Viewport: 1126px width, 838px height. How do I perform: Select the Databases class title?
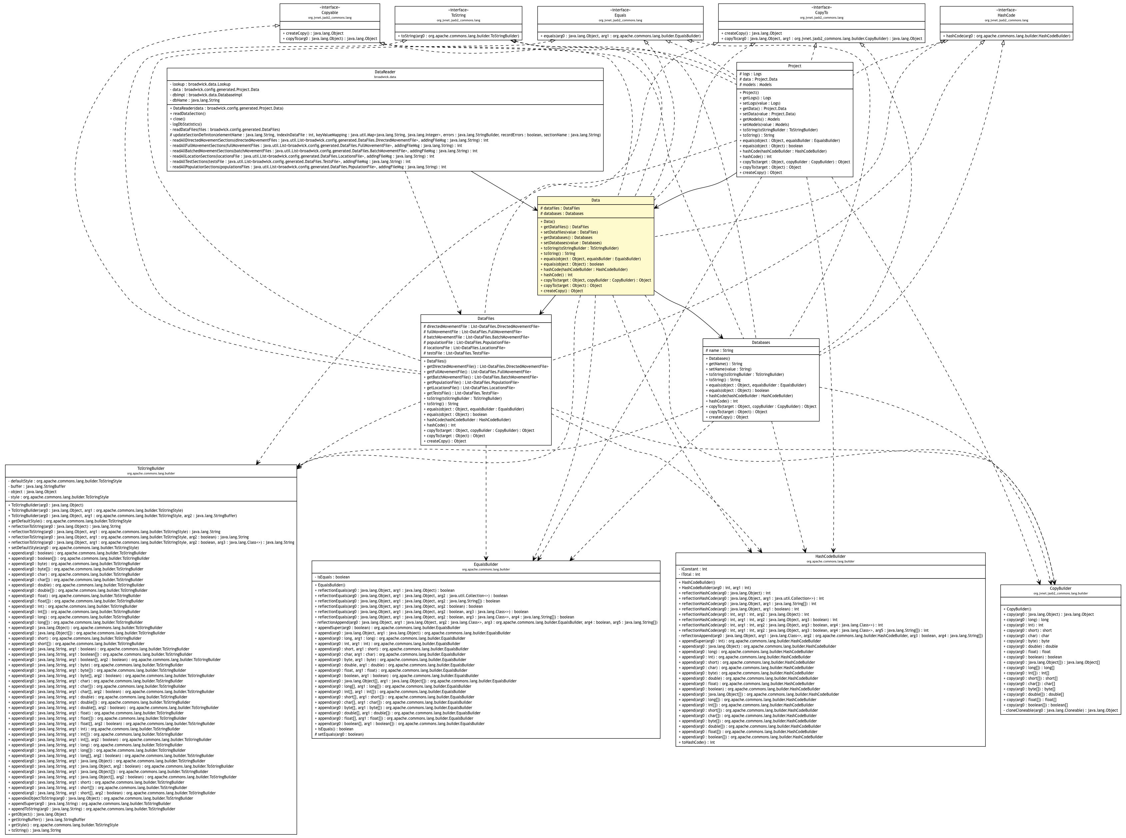coord(761,343)
